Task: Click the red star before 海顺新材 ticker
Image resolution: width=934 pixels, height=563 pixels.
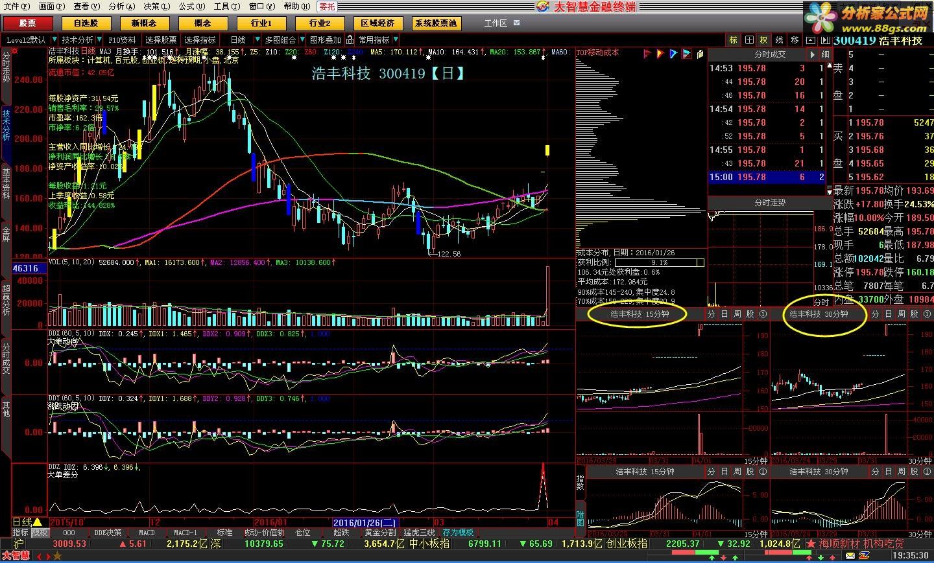Action: 811,544
